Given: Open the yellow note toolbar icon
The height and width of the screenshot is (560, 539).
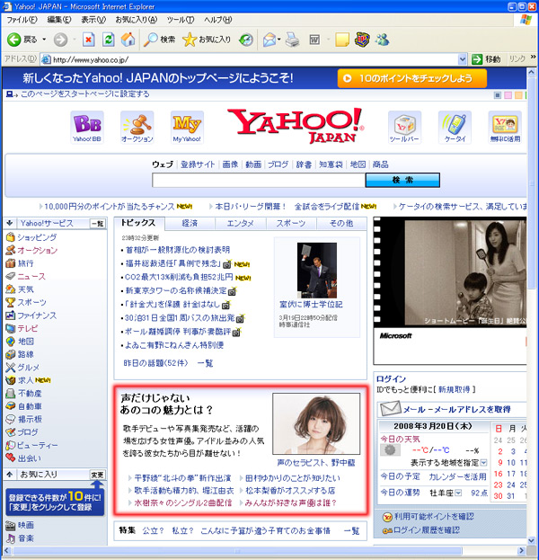Looking at the screenshot, I should (342, 40).
